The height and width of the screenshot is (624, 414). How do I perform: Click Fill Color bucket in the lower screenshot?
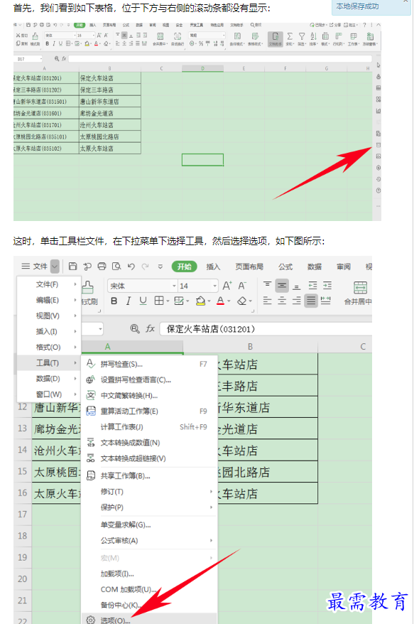200,301
